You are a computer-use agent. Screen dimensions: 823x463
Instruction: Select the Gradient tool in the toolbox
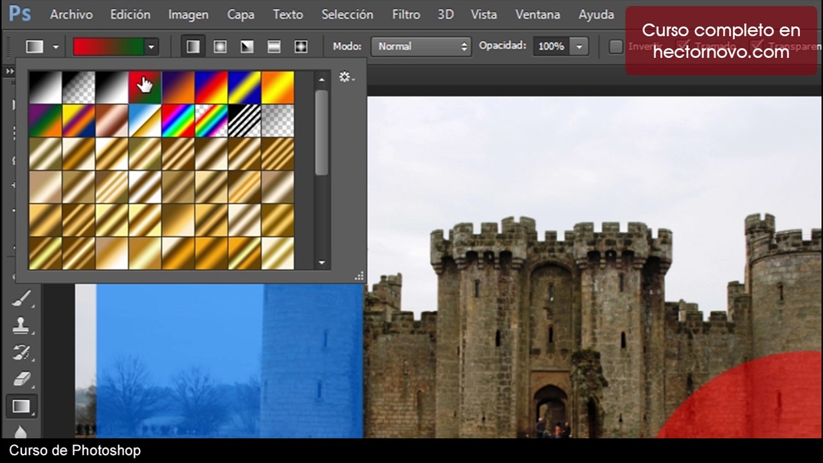21,406
